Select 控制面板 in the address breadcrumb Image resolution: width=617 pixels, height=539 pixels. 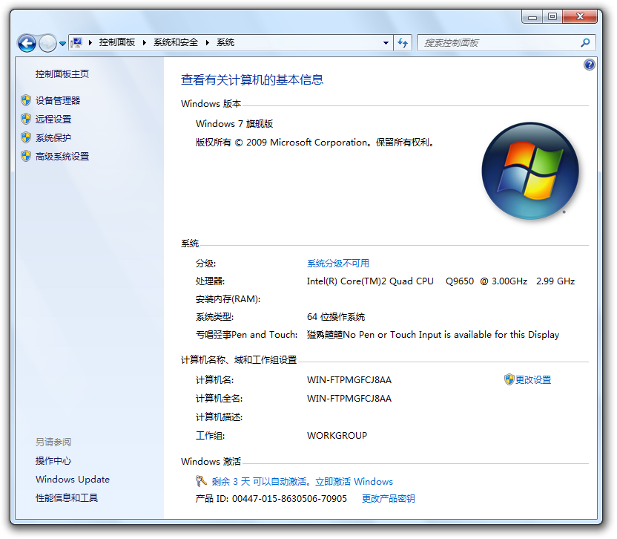click(x=117, y=42)
